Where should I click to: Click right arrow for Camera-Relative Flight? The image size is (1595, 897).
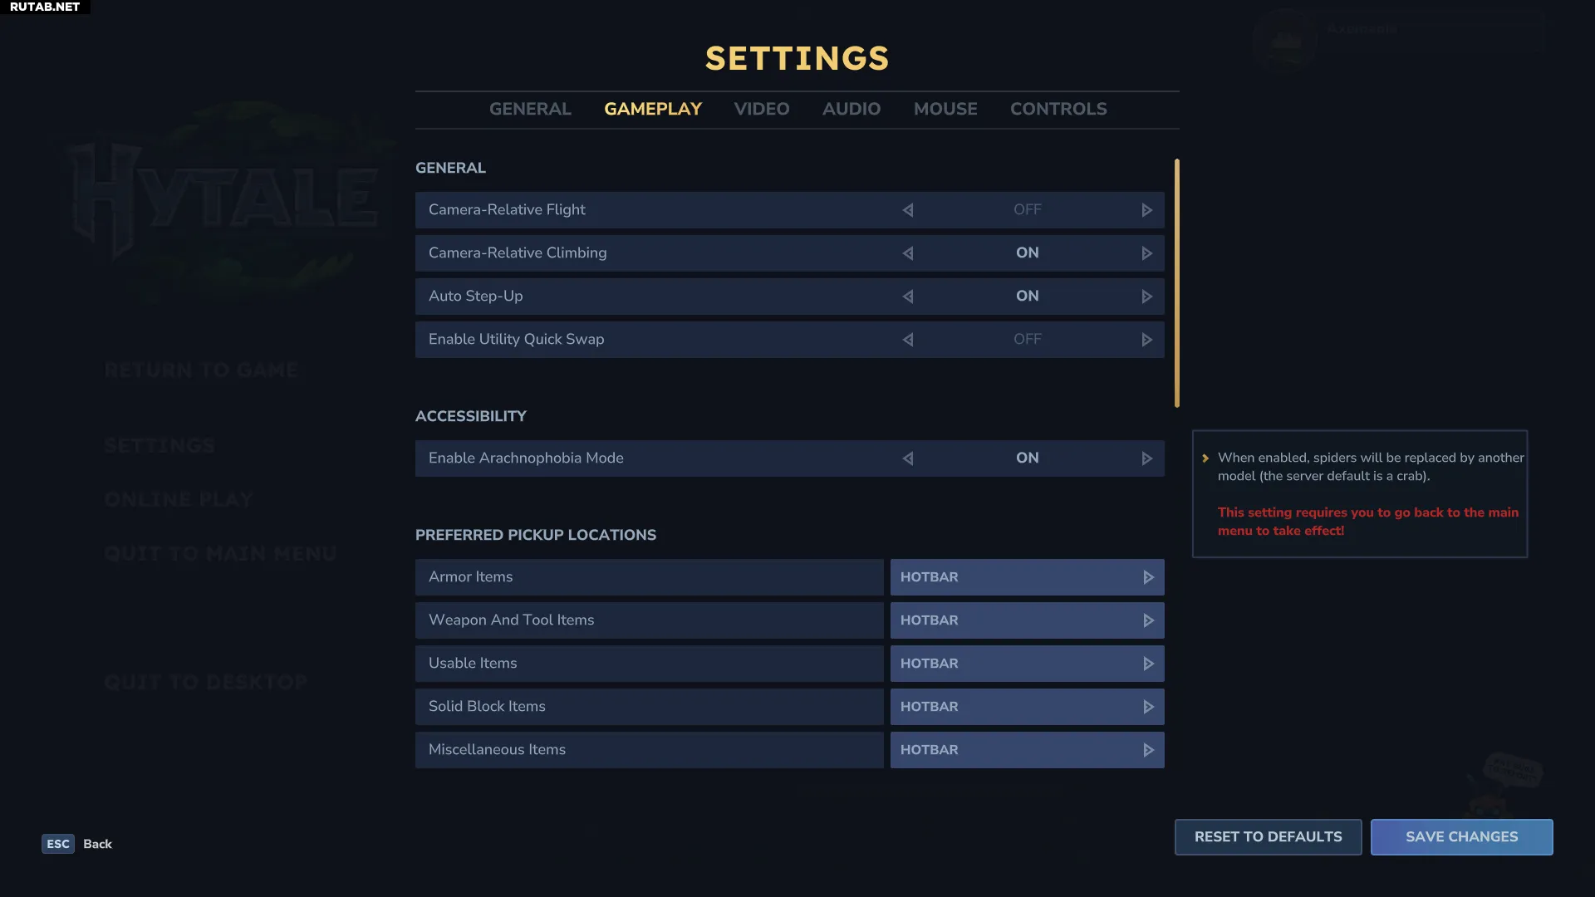pos(1146,210)
